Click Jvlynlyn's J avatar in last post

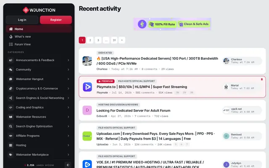pos(226,165)
